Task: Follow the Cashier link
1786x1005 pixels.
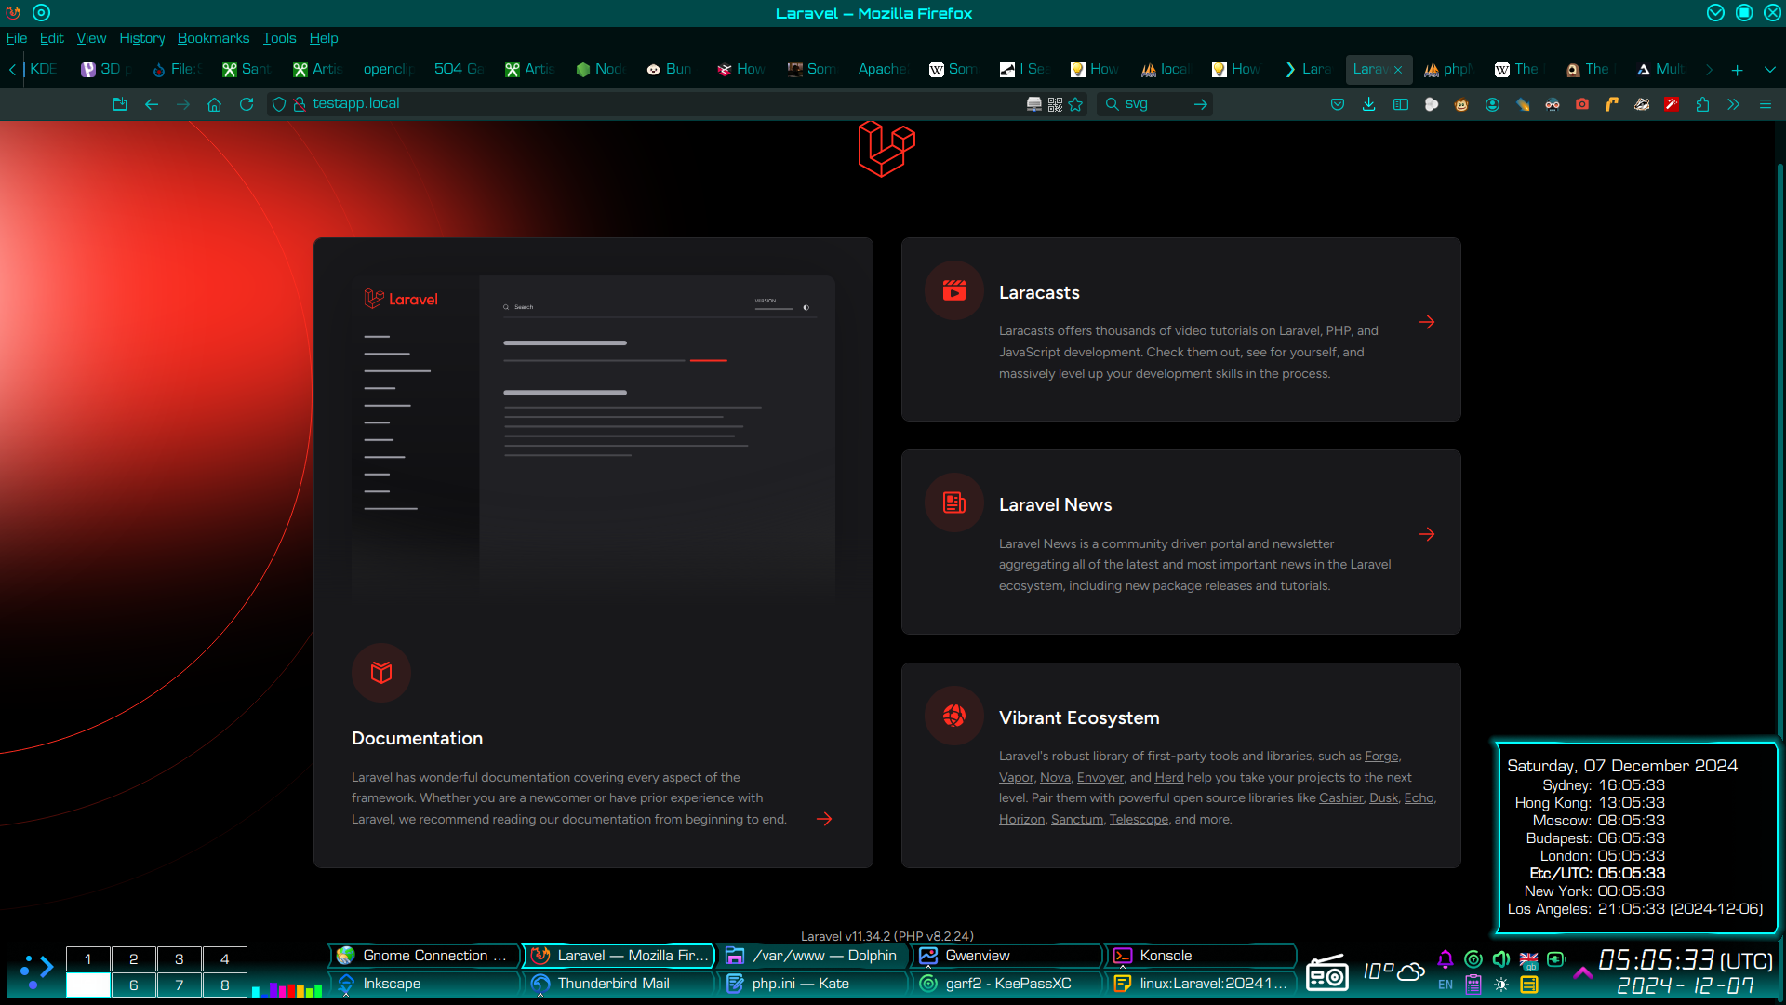Action: 1340,797
